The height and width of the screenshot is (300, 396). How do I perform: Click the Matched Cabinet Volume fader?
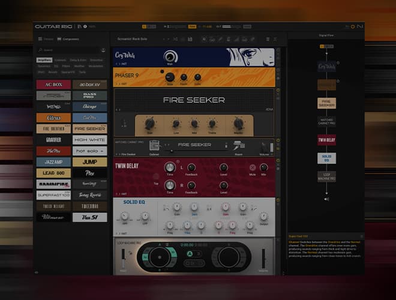point(271,148)
